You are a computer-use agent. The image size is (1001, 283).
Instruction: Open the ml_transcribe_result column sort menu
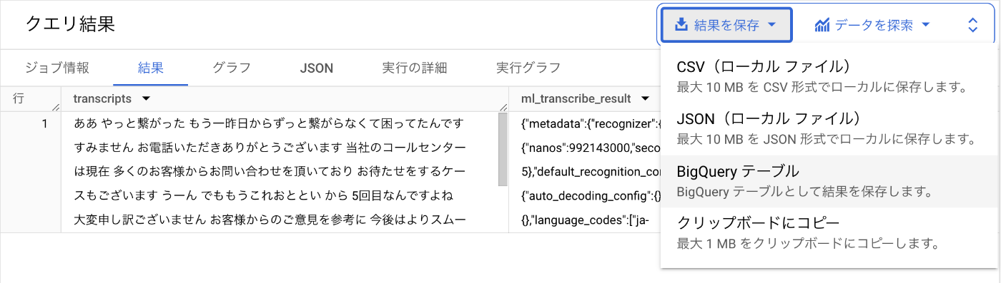[x=645, y=98]
